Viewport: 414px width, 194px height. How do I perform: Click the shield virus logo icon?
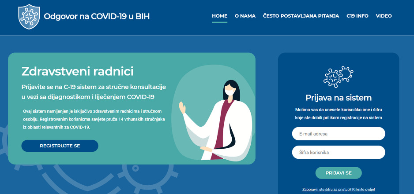29,17
